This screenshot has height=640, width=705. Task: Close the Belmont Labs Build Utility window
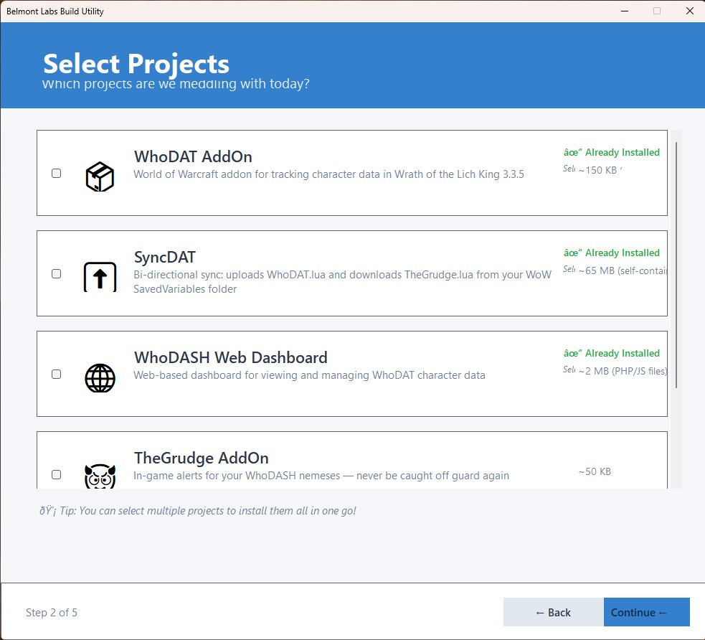(689, 11)
